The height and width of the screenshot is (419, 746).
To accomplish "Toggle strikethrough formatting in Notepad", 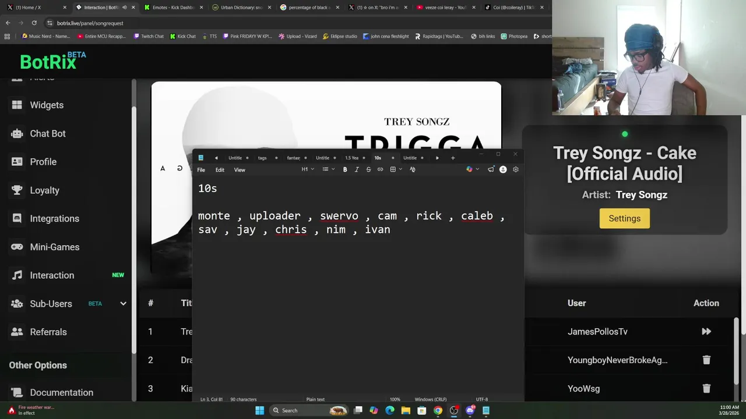I will [x=368, y=169].
